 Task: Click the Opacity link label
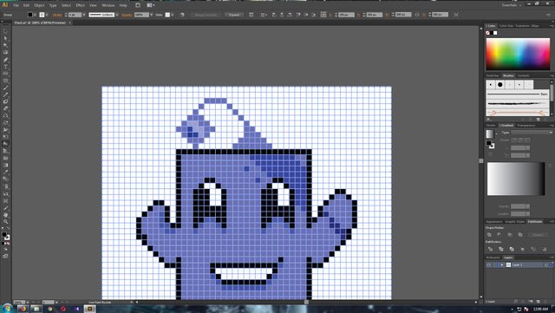pyautogui.click(x=127, y=15)
